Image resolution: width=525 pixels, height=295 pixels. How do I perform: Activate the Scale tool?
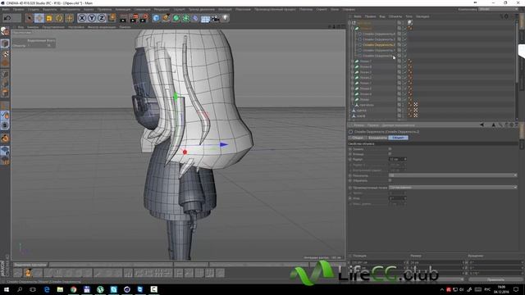point(49,18)
